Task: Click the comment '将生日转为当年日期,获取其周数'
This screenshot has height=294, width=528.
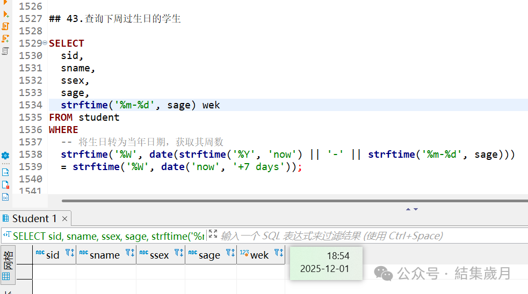Action: [x=151, y=142]
